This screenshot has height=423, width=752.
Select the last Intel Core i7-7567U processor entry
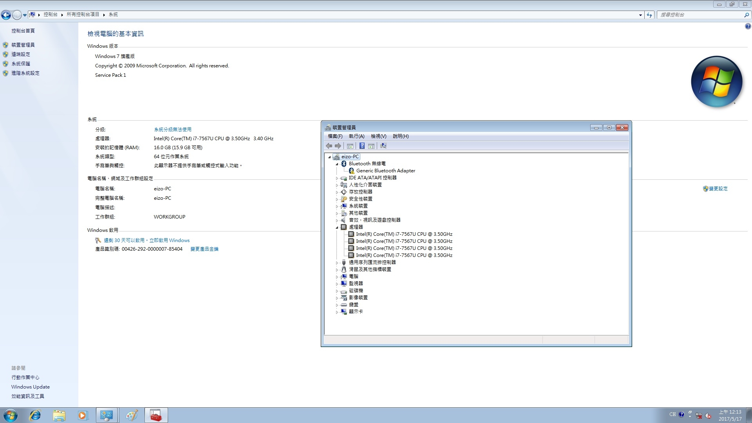[404, 255]
